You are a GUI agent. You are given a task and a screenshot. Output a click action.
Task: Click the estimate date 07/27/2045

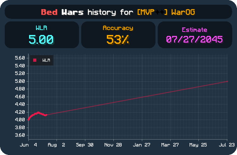pyautogui.click(x=195, y=40)
